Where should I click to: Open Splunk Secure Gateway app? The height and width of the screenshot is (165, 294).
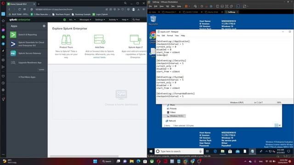[27, 53]
